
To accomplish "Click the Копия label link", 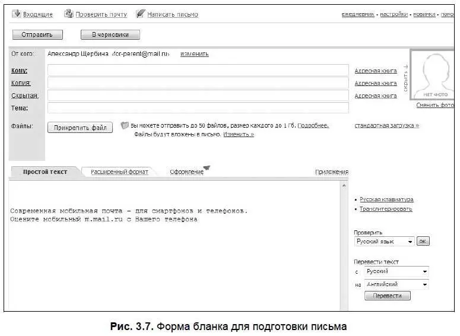I will point(21,83).
